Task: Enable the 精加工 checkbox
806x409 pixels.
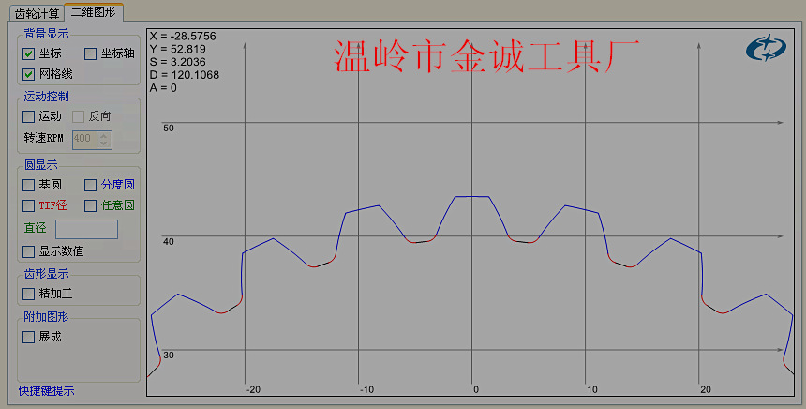Action: coord(29,294)
